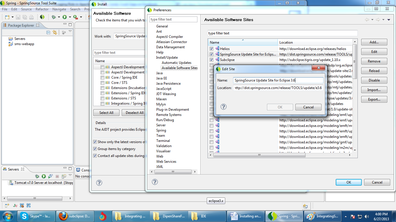Uncheck SpringSource Update Site for Eclipse checkbox
The image size is (396, 222).
(x=212, y=54)
